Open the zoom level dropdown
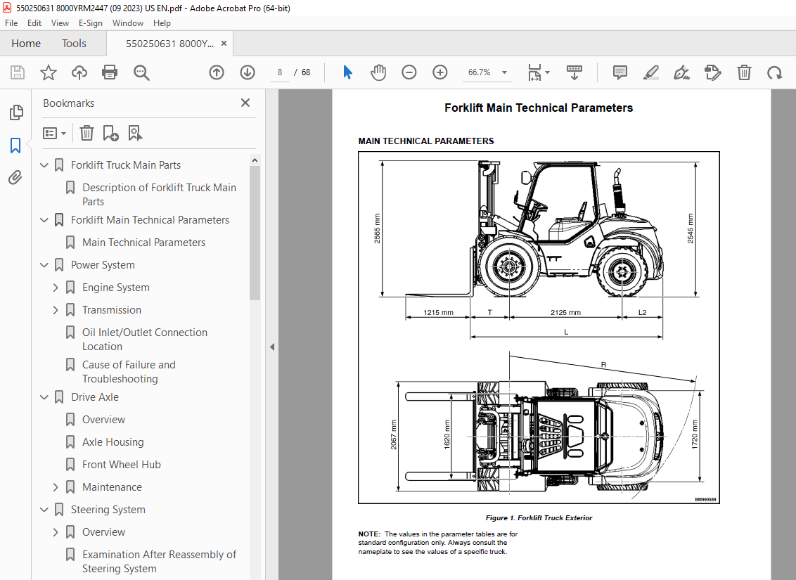The image size is (796, 580). tap(504, 72)
